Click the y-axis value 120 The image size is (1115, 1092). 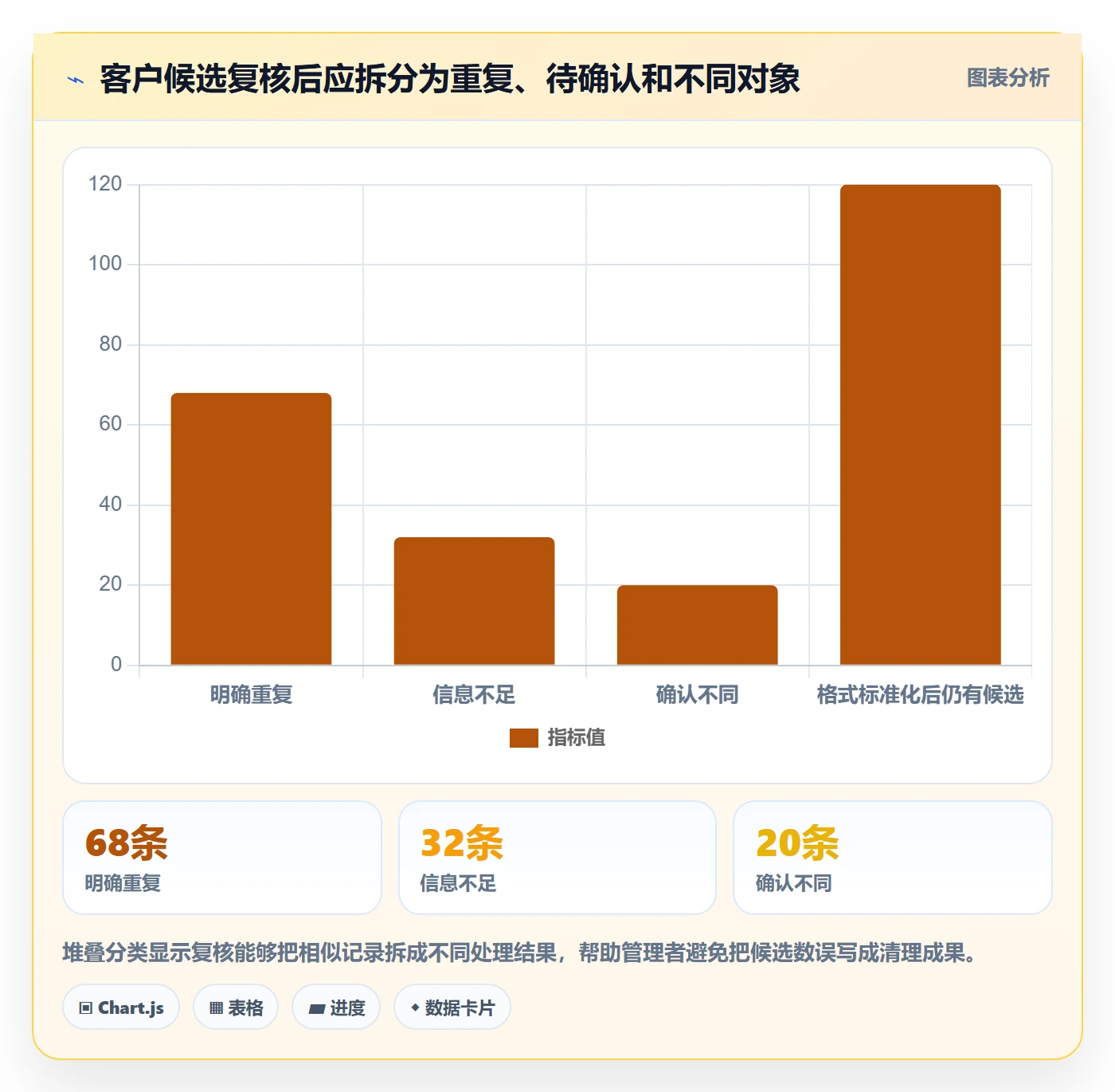tap(105, 184)
